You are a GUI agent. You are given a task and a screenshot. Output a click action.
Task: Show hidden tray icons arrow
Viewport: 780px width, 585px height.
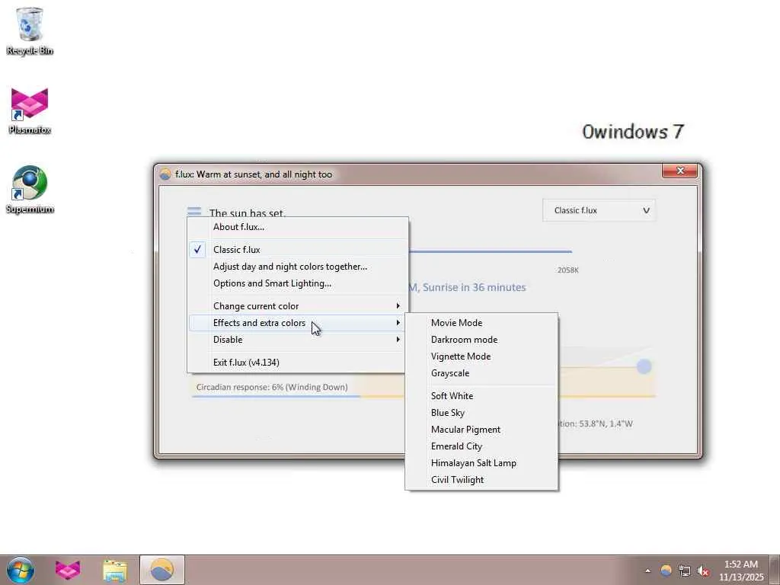(647, 571)
